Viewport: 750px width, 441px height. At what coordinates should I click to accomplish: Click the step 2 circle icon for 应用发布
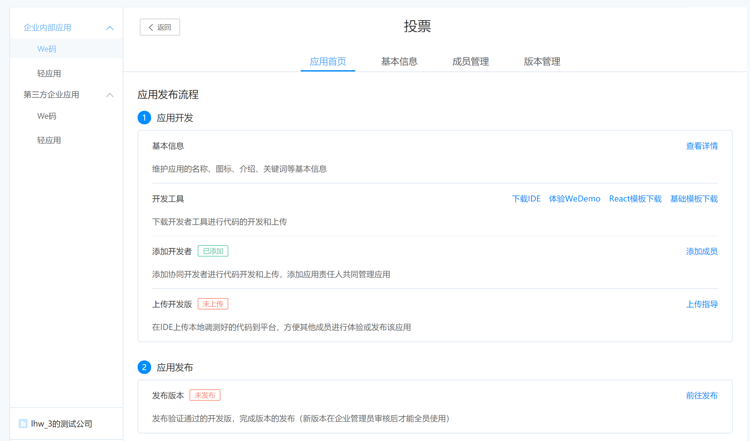click(x=144, y=367)
